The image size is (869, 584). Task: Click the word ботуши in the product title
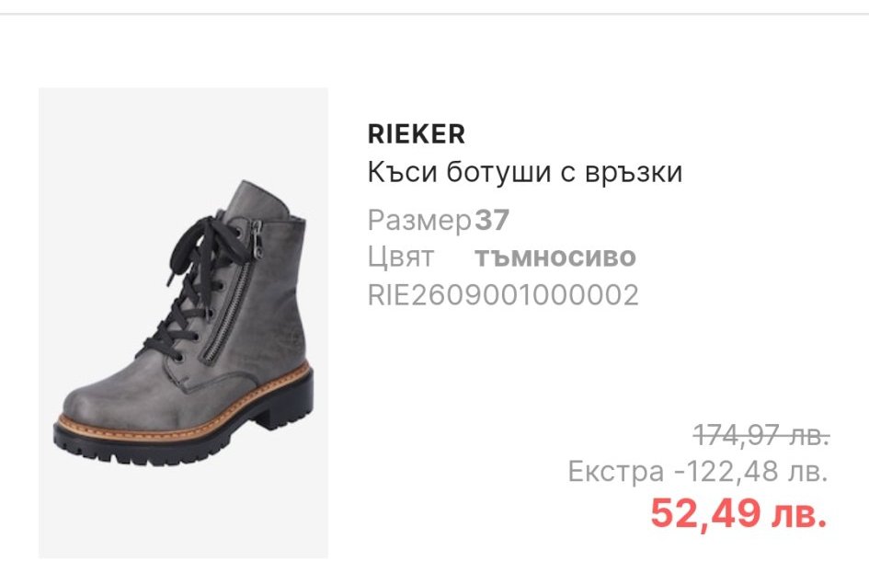click(x=499, y=172)
